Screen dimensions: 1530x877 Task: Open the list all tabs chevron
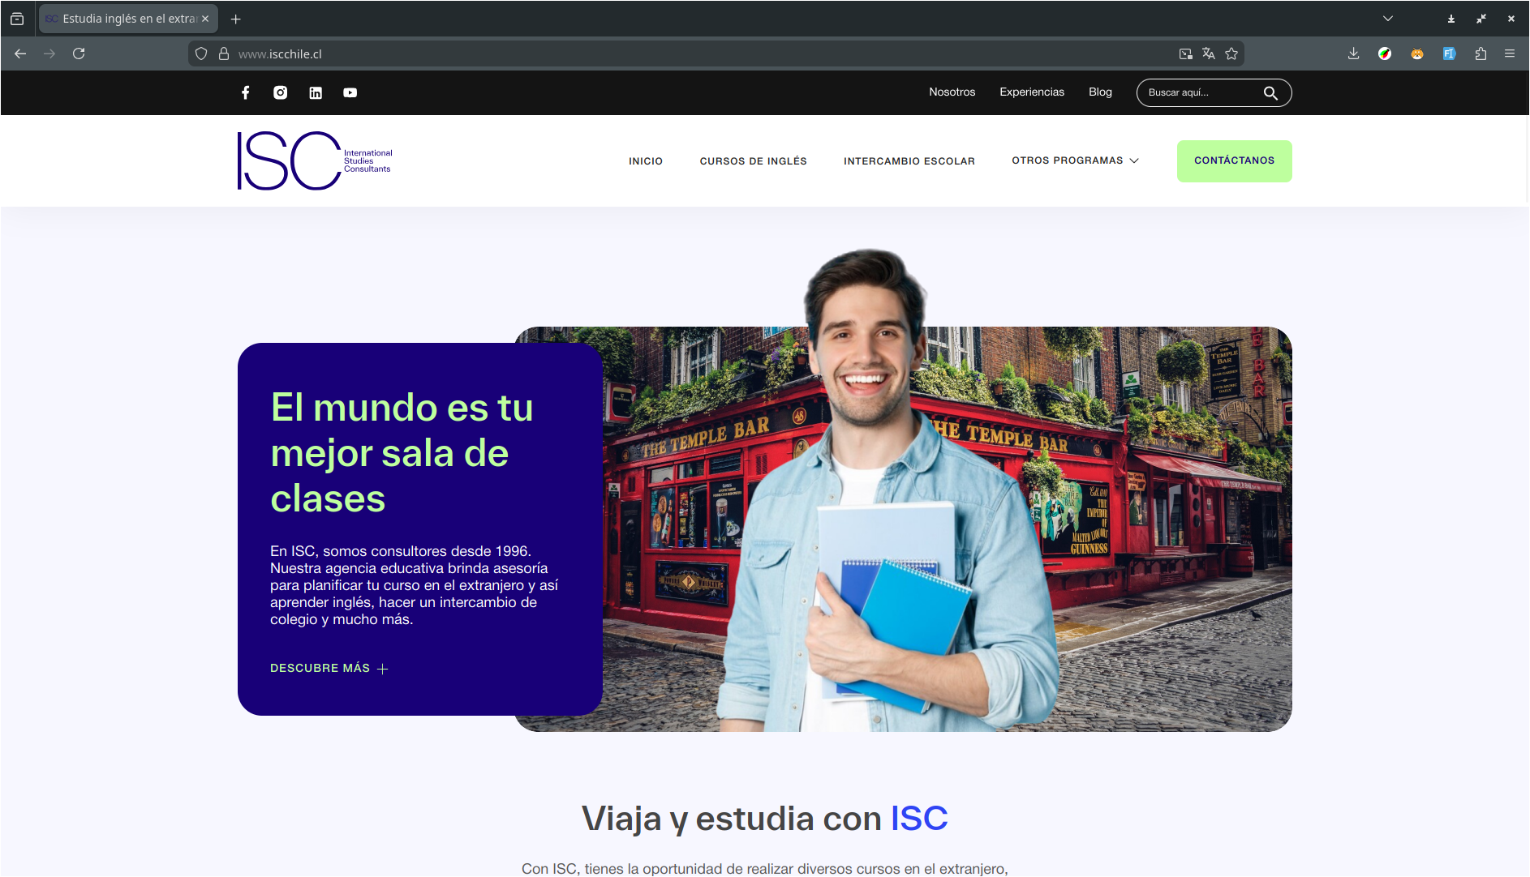click(x=1388, y=19)
